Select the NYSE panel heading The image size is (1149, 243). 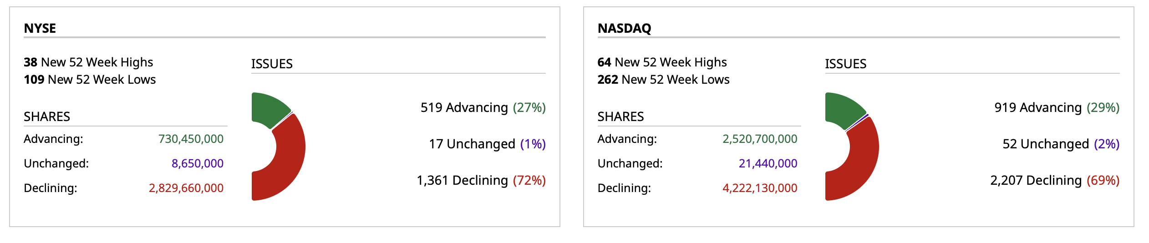tap(40, 28)
